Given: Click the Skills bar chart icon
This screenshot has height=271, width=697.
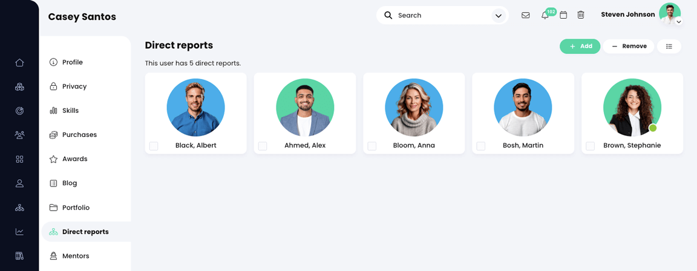Looking at the screenshot, I should coord(53,110).
